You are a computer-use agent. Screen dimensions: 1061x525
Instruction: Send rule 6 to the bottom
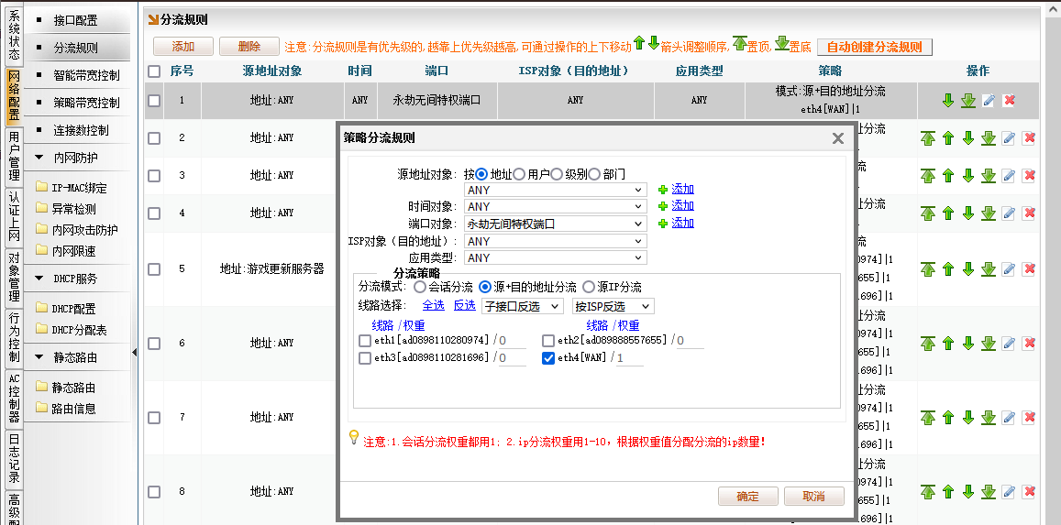pyautogui.click(x=989, y=344)
